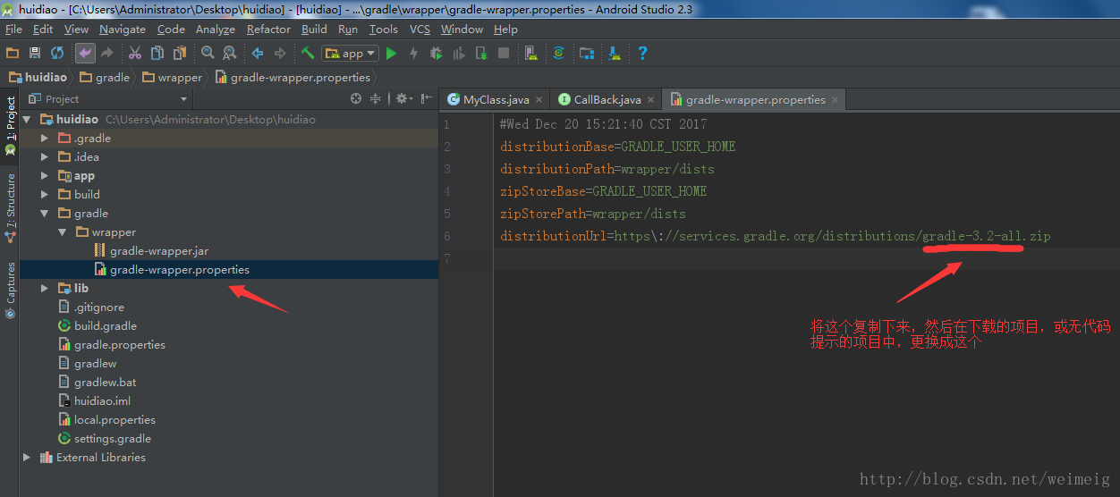Click the Open folder toolbar icon

(13, 54)
